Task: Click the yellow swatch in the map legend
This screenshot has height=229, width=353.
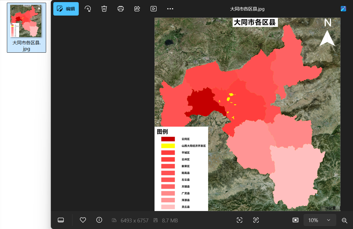Action: (168, 146)
